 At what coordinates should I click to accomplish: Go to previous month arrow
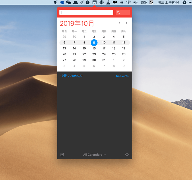click(119, 23)
